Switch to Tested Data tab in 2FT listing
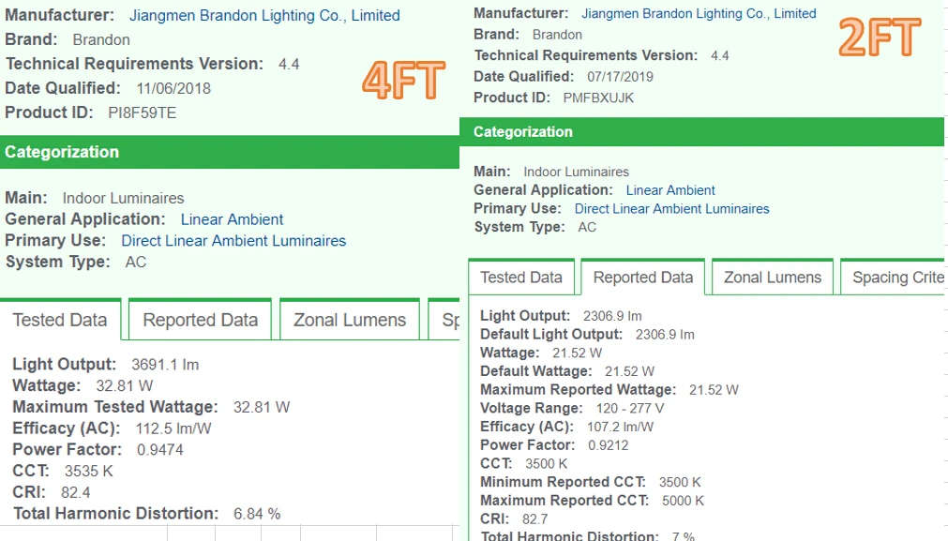Viewport: 948px width, 541px height. (x=521, y=278)
